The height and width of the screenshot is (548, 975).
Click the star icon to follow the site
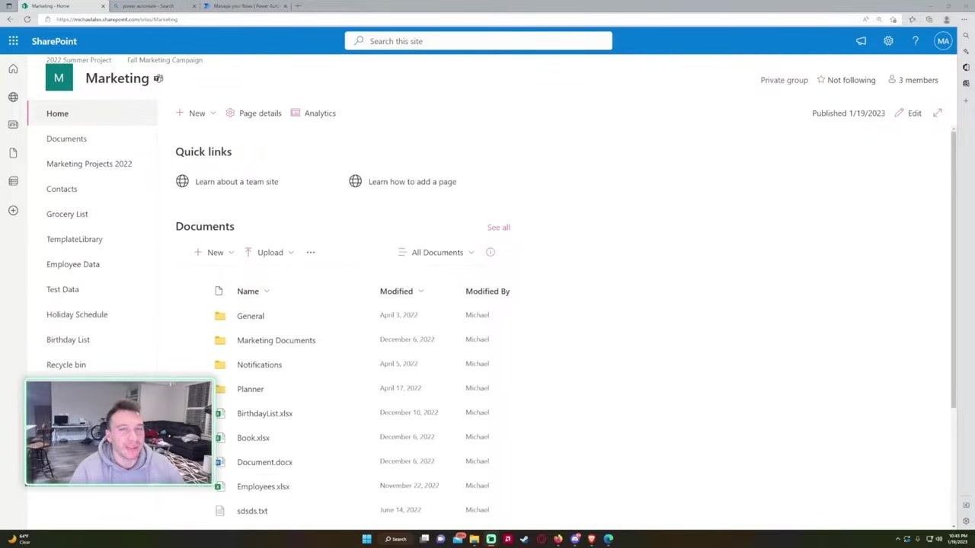(821, 79)
